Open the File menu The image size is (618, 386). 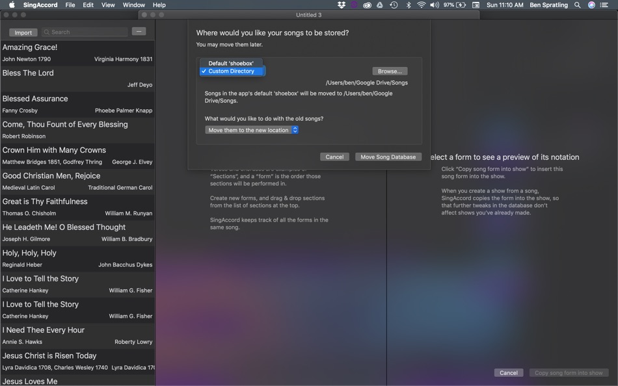point(70,5)
